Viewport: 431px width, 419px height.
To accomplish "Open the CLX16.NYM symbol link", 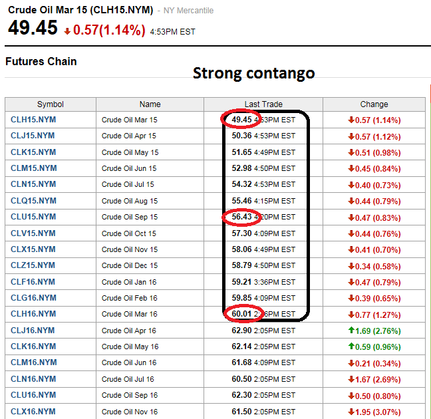I will pyautogui.click(x=33, y=412).
